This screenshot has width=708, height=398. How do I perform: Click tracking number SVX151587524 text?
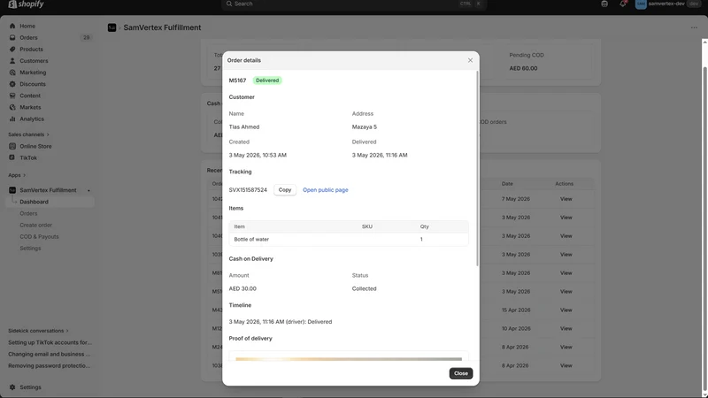248,190
